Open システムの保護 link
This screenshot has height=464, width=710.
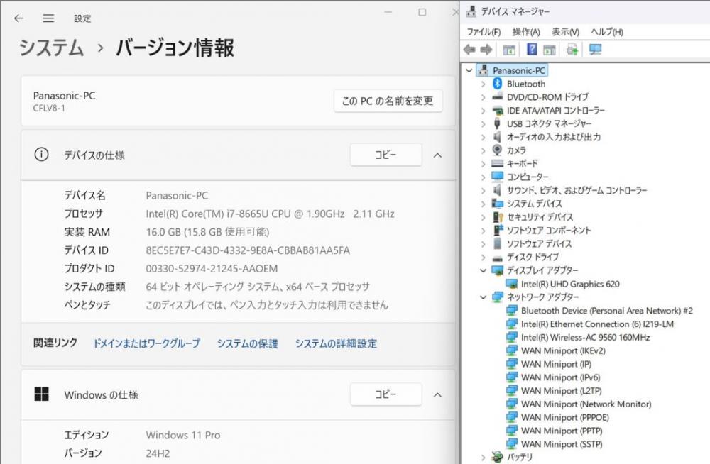247,343
